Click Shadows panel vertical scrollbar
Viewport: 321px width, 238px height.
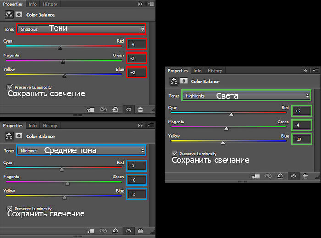click(x=152, y=63)
